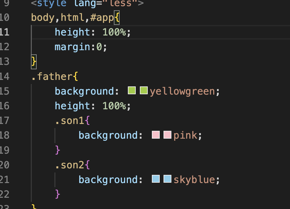Click the skyblue value on line 21
Screen dimensions: 290x209
(194, 180)
